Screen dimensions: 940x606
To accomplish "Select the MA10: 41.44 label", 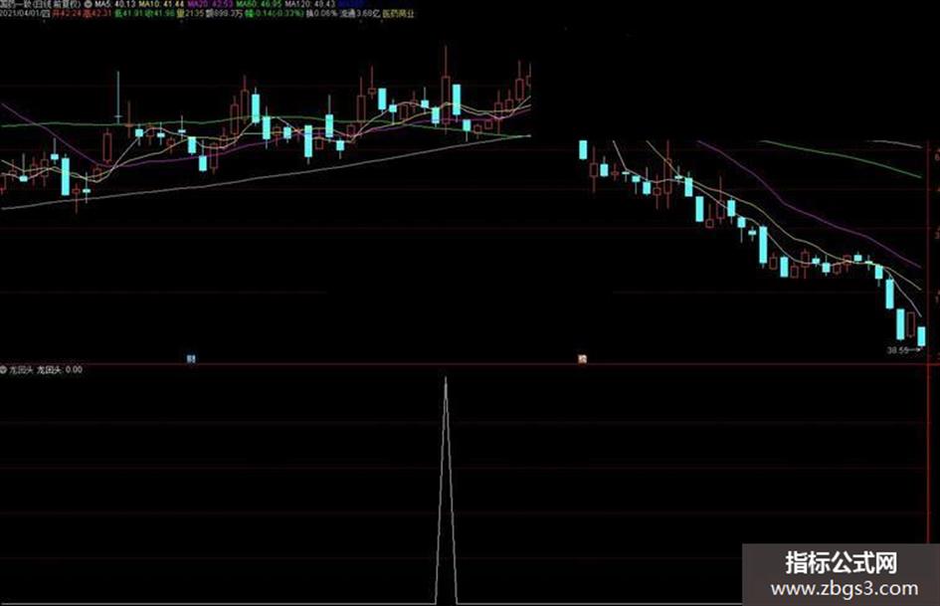I will tap(161, 4).
